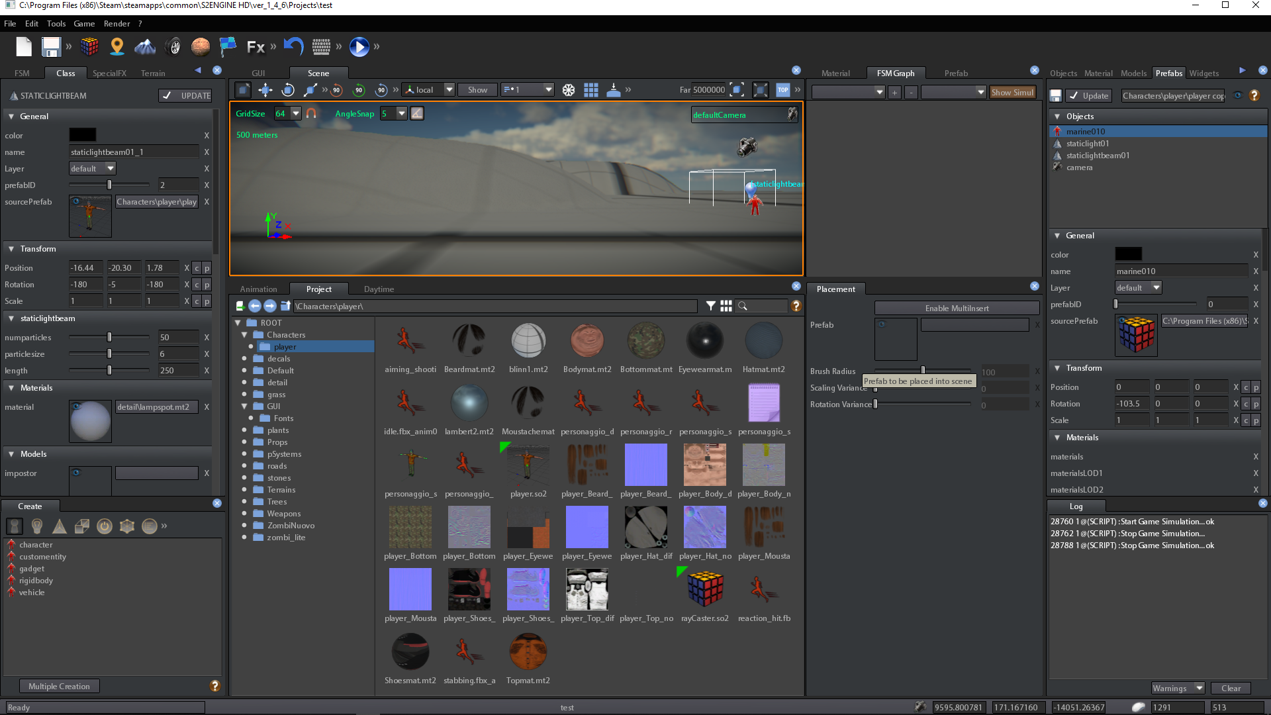Open the prefab Rubik's cube tool

89,47
